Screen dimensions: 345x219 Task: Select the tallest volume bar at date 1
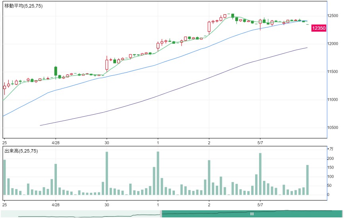point(158,173)
